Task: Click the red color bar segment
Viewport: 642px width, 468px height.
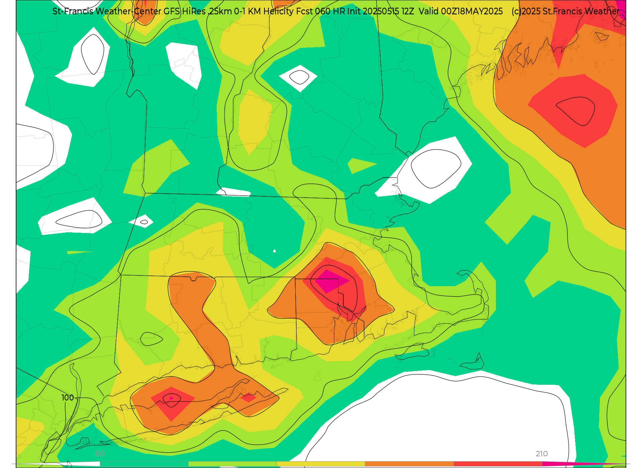Action: coord(498,464)
